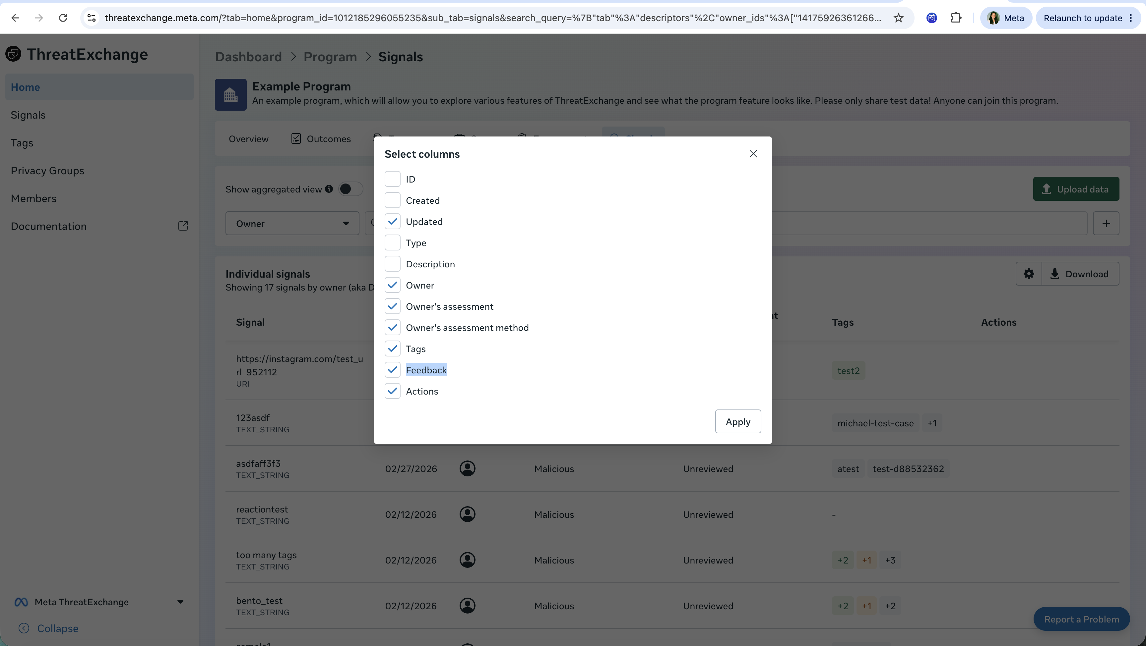Click the Dashboard breadcrumb
This screenshot has height=646, width=1146.
pos(248,57)
